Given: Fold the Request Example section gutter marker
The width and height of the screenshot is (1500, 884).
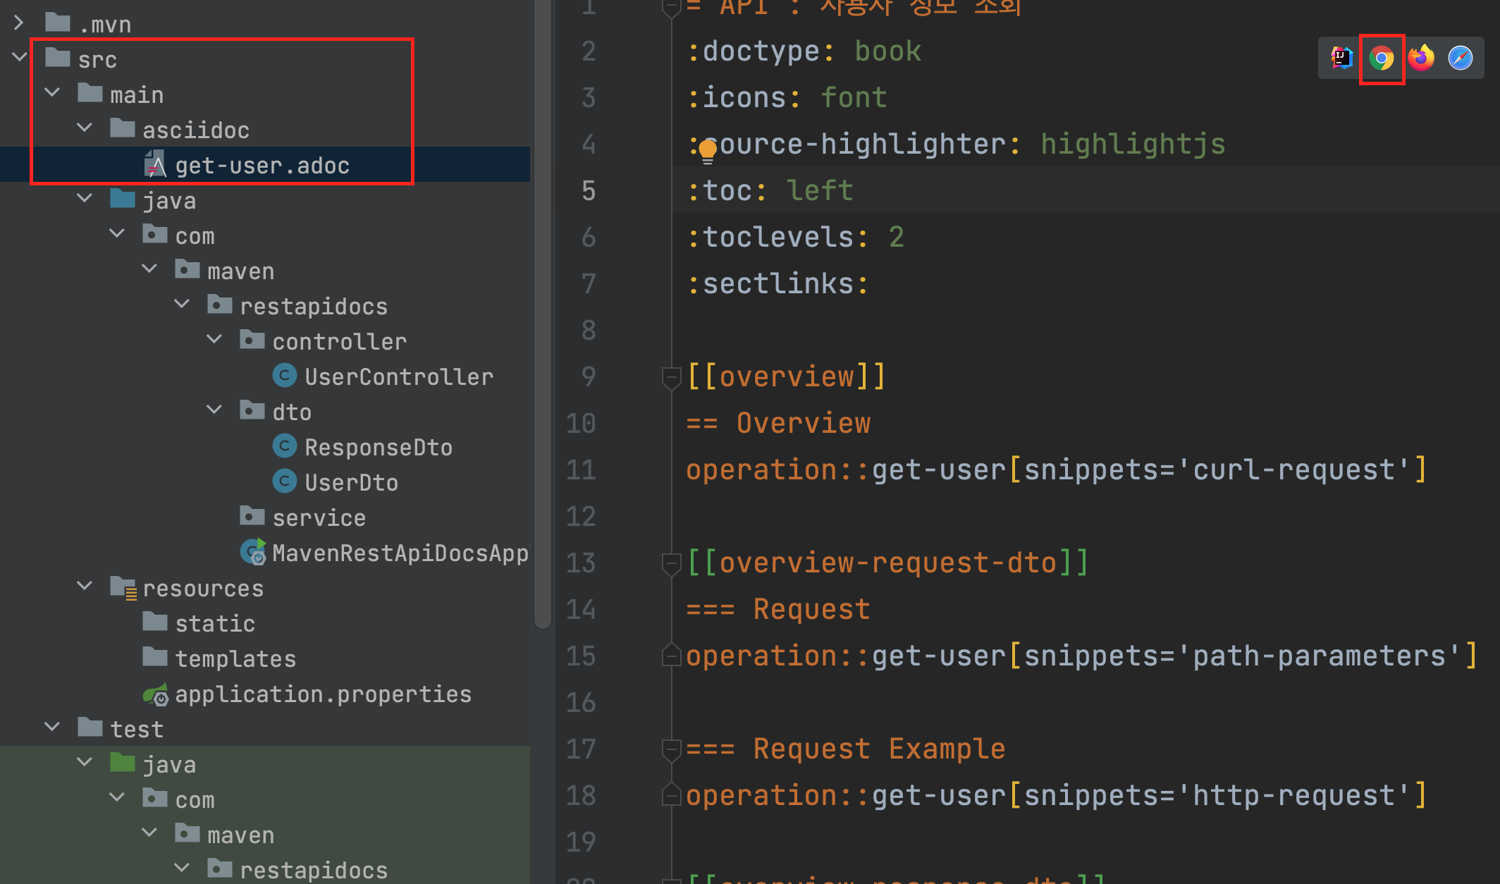Looking at the screenshot, I should (671, 749).
